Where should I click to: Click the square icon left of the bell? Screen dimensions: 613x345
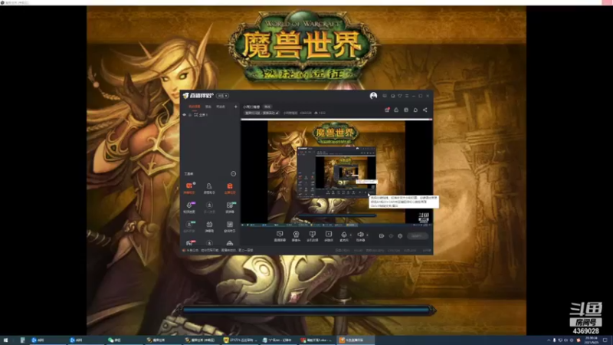(x=406, y=110)
